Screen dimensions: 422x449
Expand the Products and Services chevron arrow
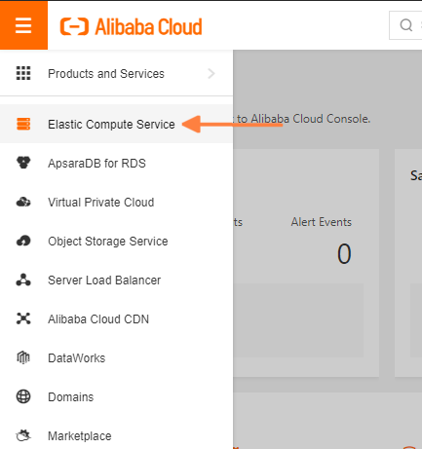(x=211, y=74)
